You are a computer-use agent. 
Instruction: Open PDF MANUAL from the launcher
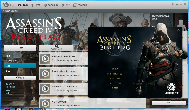[115, 74]
